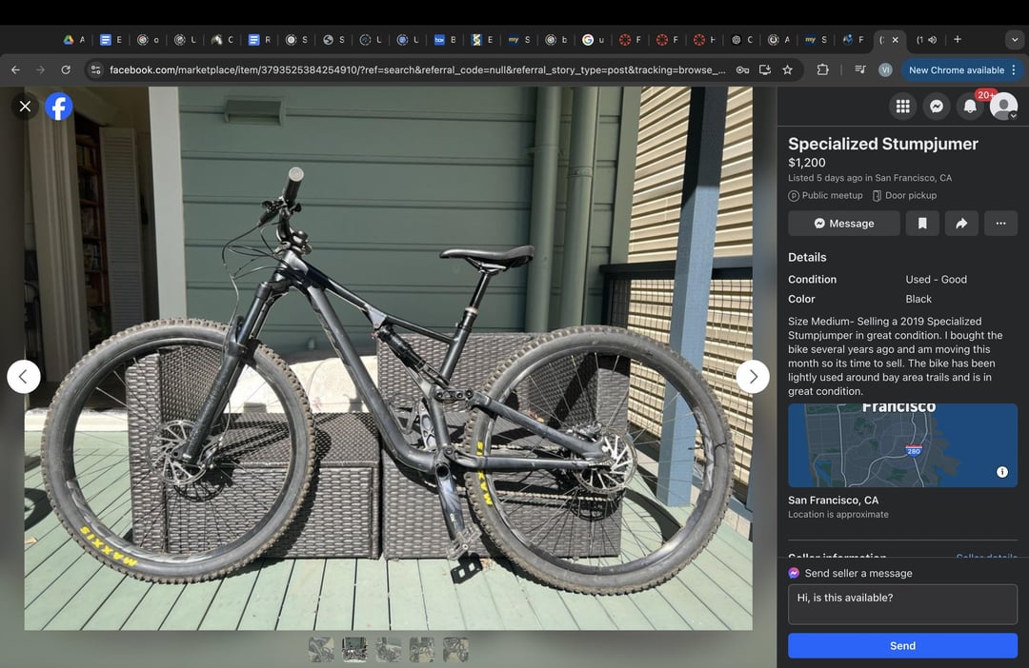1029x668 pixels.
Task: Open the notifications bell
Action: 970,107
